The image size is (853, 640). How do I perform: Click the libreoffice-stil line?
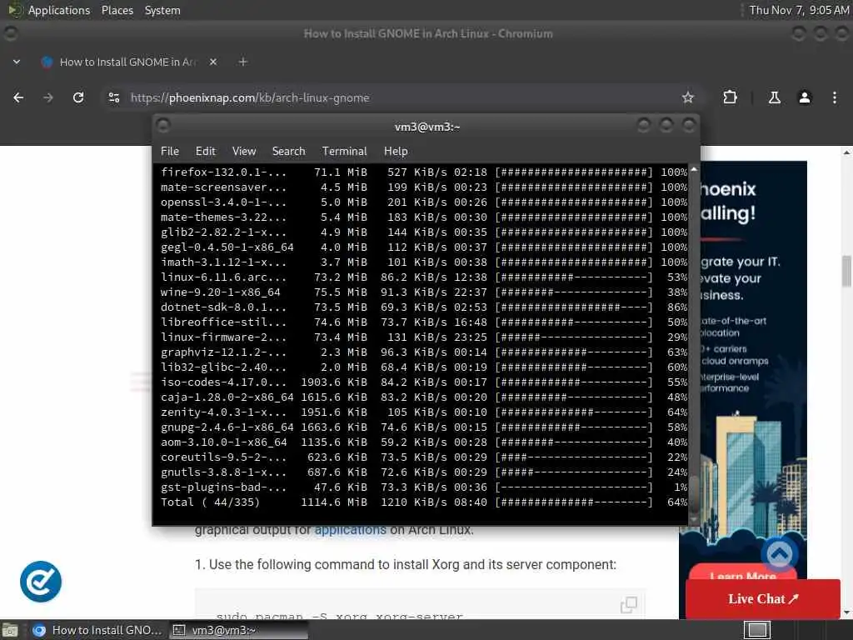pyautogui.click(x=424, y=322)
